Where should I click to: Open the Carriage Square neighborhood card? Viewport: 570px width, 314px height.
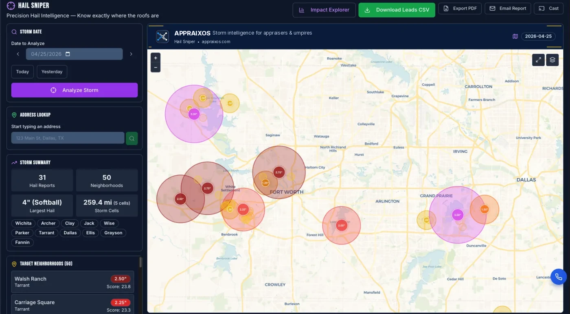tap(72, 304)
